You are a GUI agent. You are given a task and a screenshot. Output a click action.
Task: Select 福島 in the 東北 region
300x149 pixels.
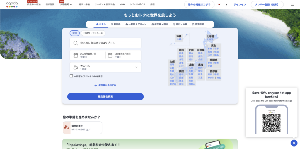coord(217,55)
